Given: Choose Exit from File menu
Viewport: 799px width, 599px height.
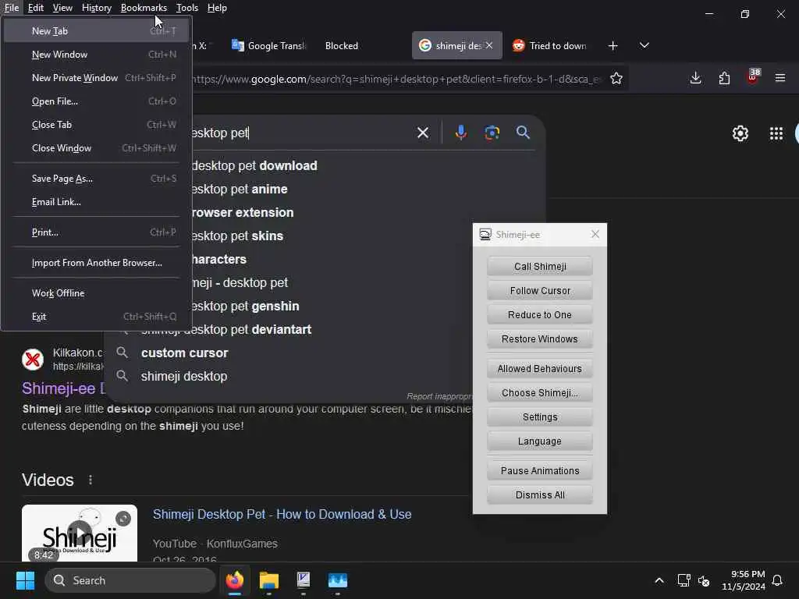Looking at the screenshot, I should pyautogui.click(x=96, y=317).
